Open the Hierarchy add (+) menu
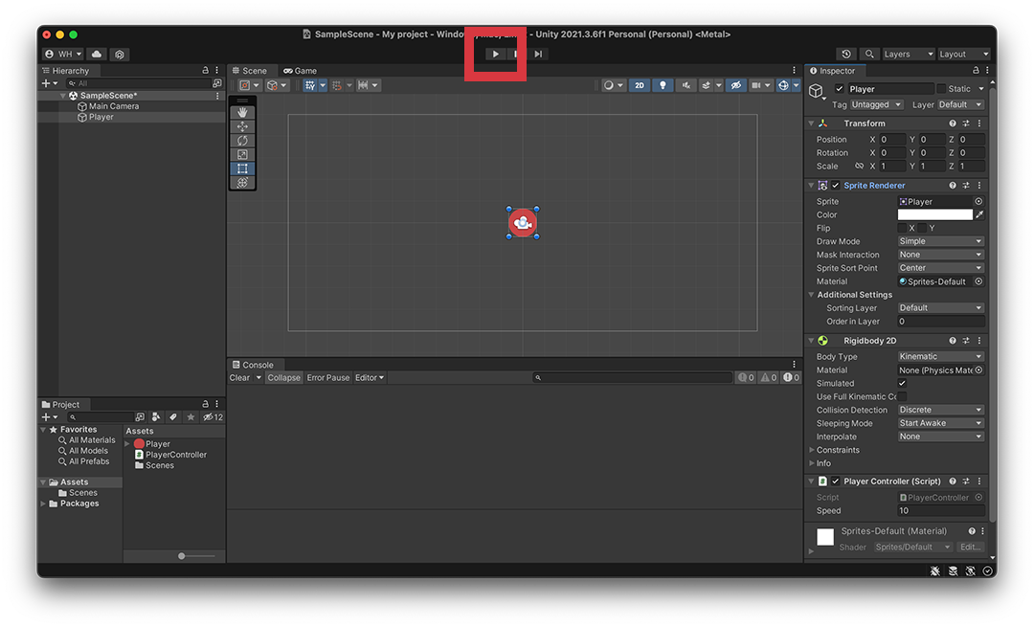This screenshot has height=627, width=1034. point(50,83)
